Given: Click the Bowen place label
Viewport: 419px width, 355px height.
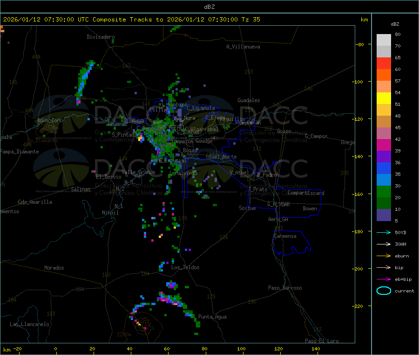Looking at the screenshot, I should click(x=310, y=209).
